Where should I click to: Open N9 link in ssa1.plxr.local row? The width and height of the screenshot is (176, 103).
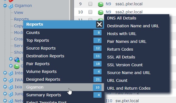108,4
